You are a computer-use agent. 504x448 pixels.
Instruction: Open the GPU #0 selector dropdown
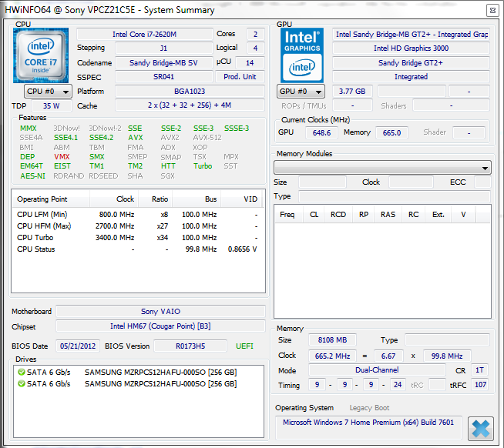point(301,92)
